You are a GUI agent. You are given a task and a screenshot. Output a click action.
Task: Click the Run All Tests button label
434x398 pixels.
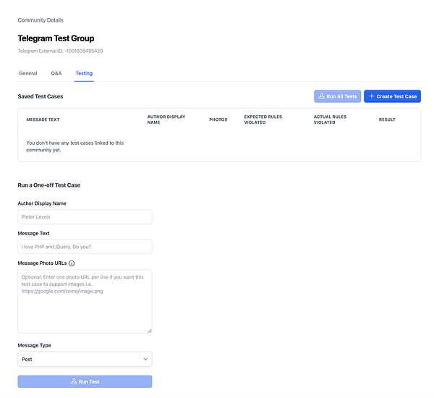click(x=341, y=96)
